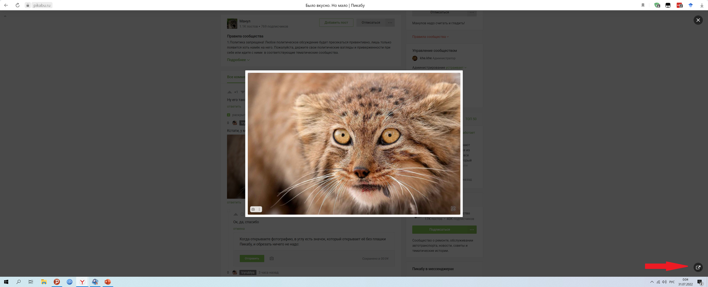Attach photo with camera icon by Отправить

[272, 258]
